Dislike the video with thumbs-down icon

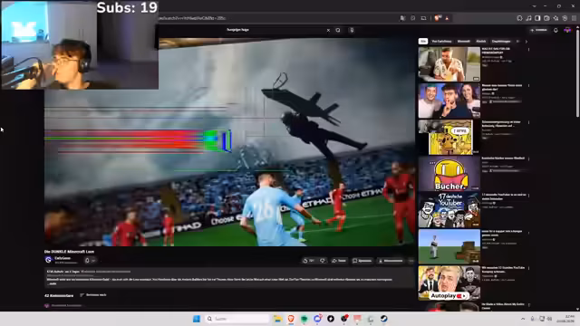coord(323,261)
